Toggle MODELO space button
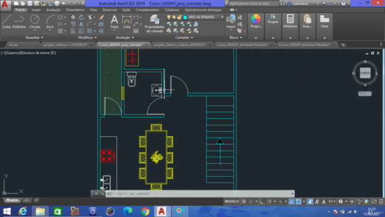 (232, 201)
